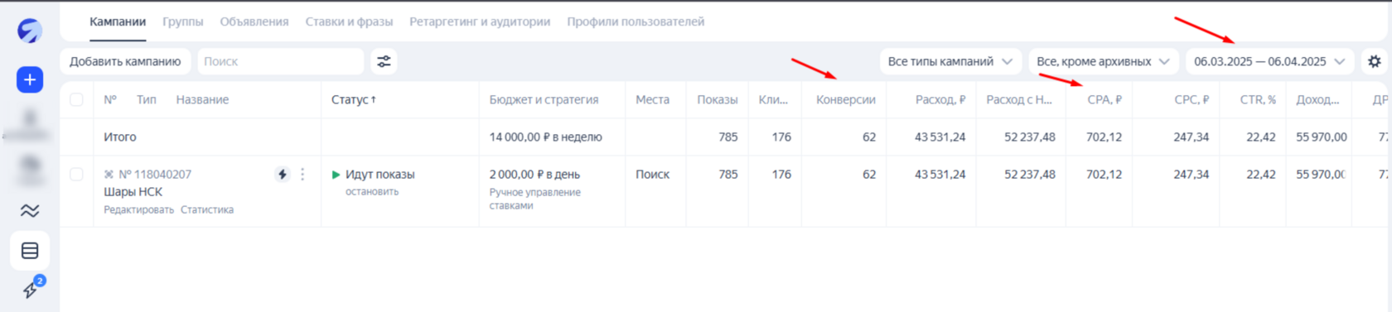Switch to Группы tab
Screen dimensions: 1392x312
pyautogui.click(x=183, y=22)
